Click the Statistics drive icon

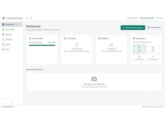click(99, 38)
